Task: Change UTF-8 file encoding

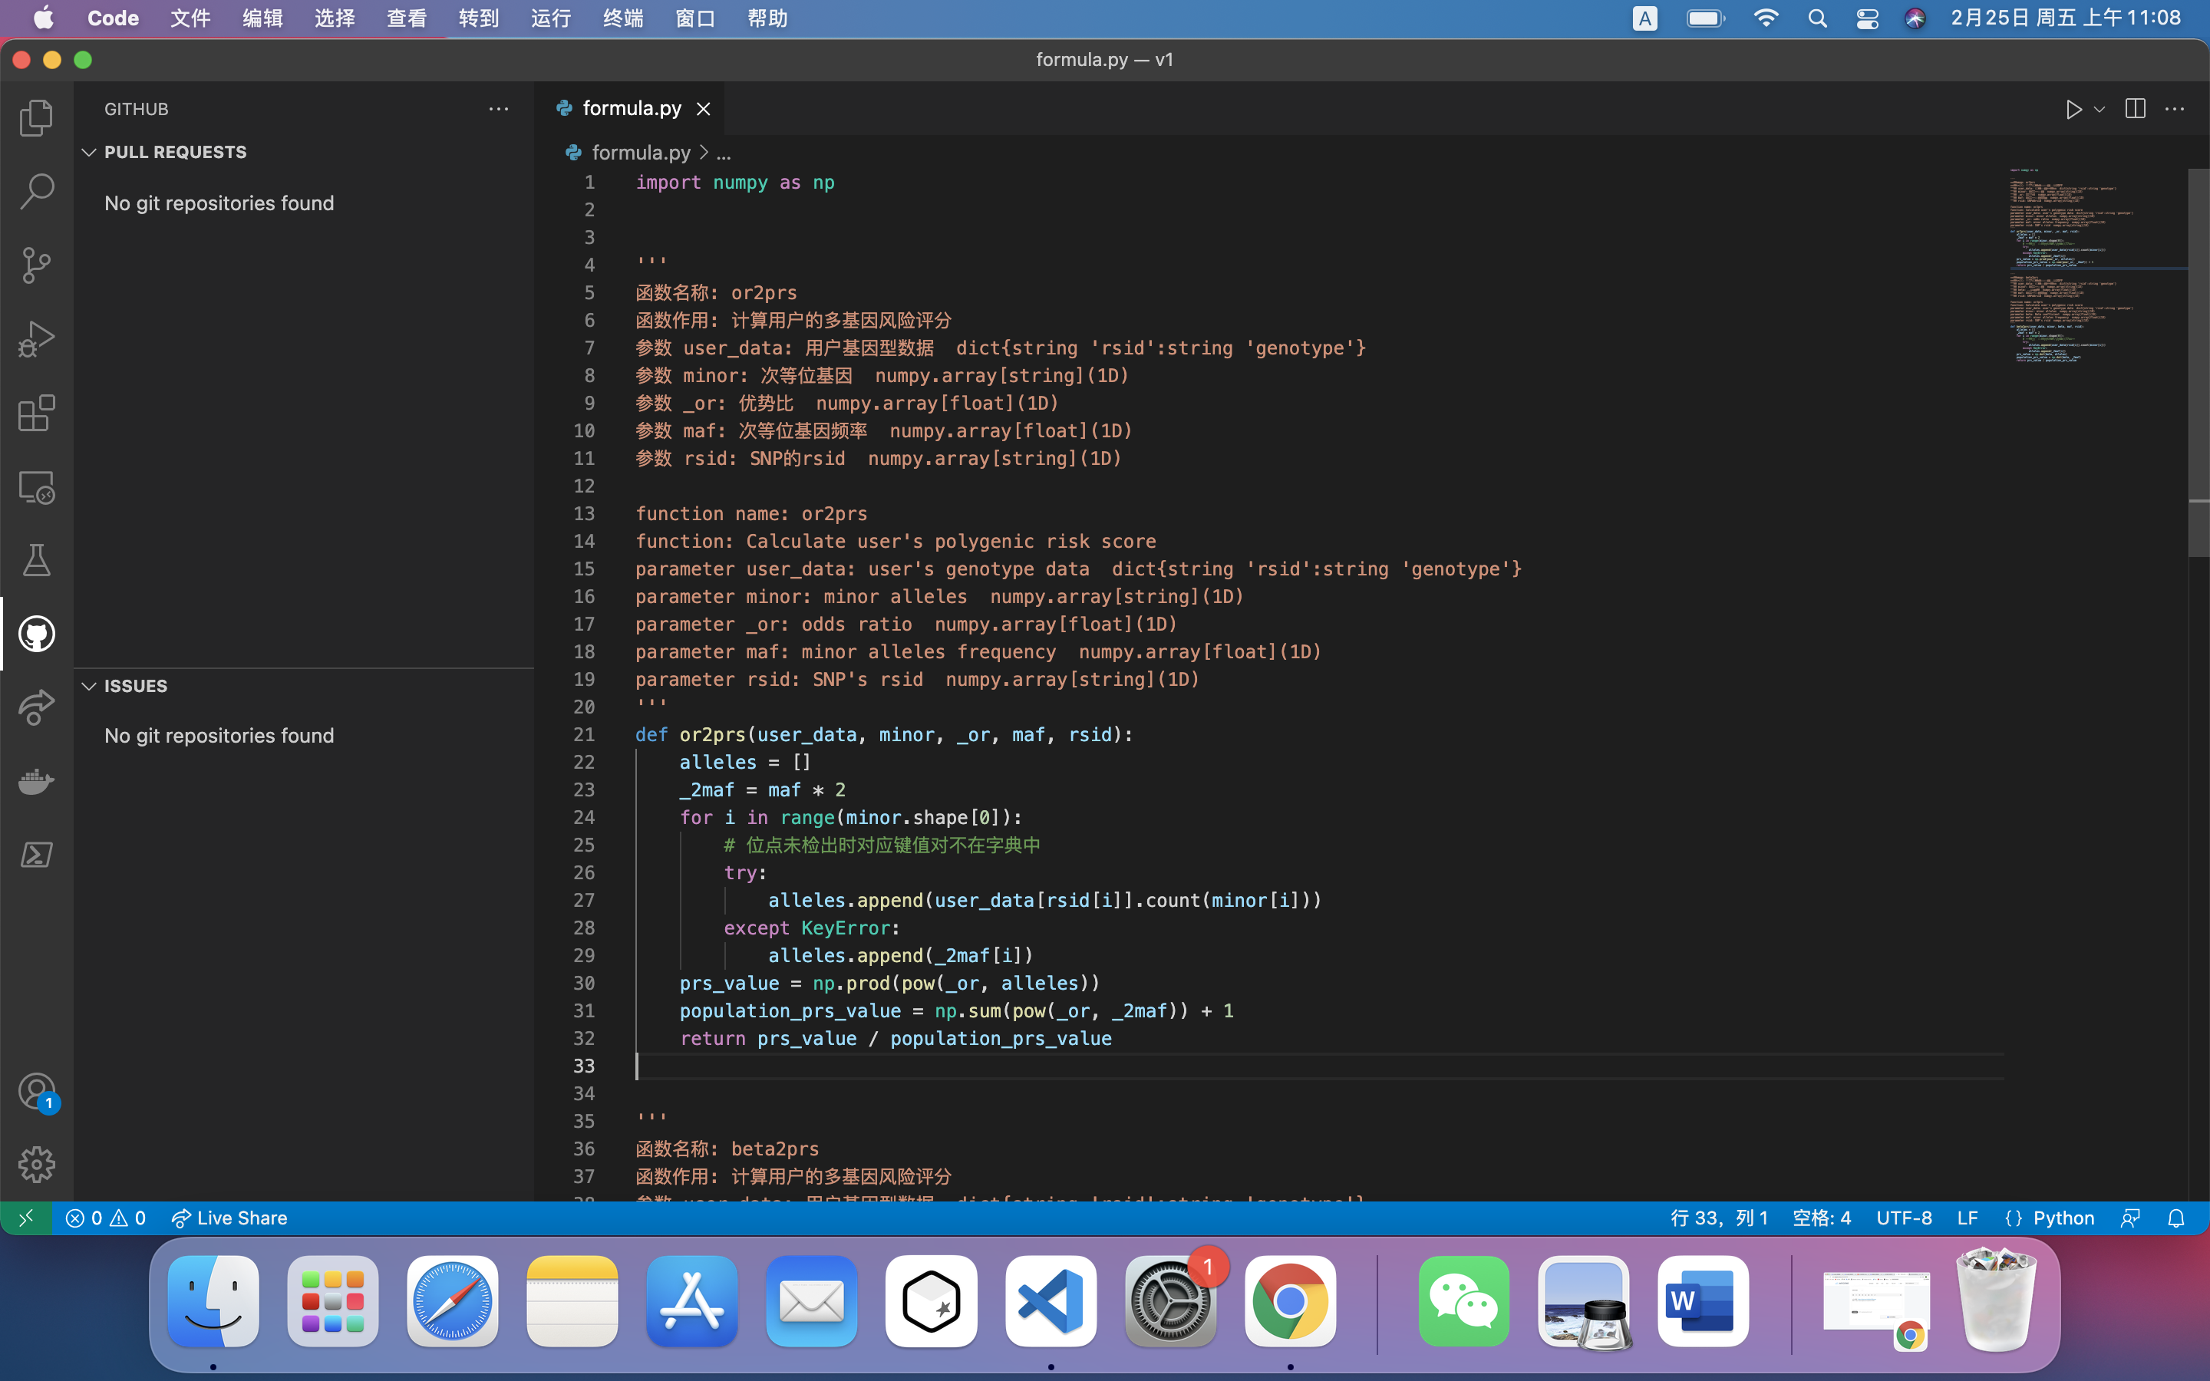Action: click(x=1904, y=1218)
